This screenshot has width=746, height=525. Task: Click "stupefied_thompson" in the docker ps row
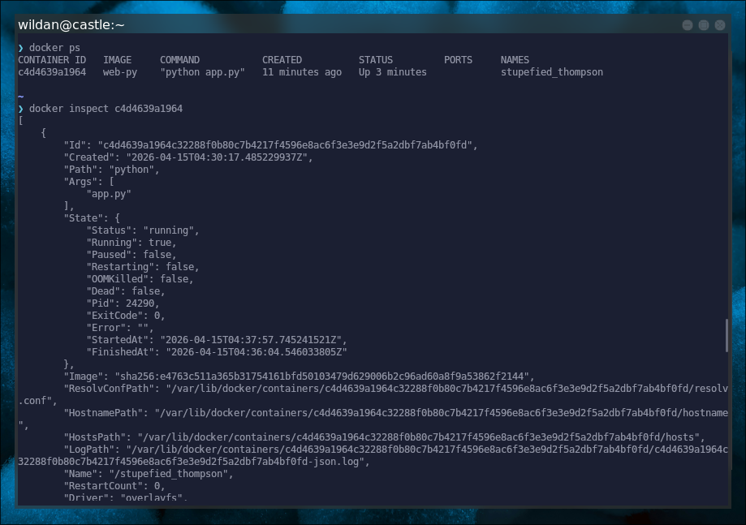coord(551,72)
